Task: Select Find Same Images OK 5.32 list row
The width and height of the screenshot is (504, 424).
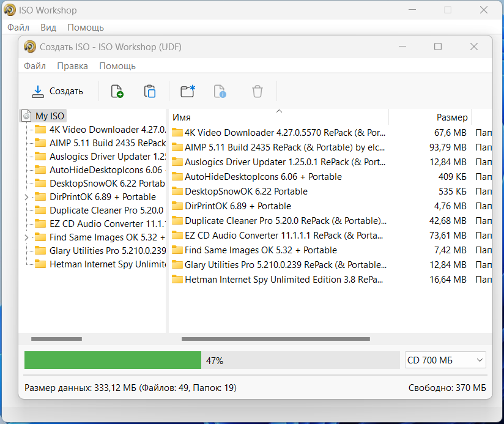Action: tap(330, 250)
